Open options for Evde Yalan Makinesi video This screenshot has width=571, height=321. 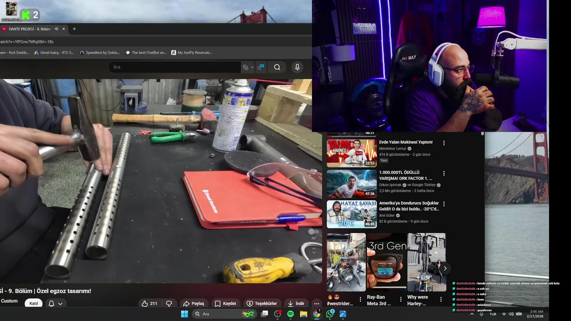[x=444, y=143]
